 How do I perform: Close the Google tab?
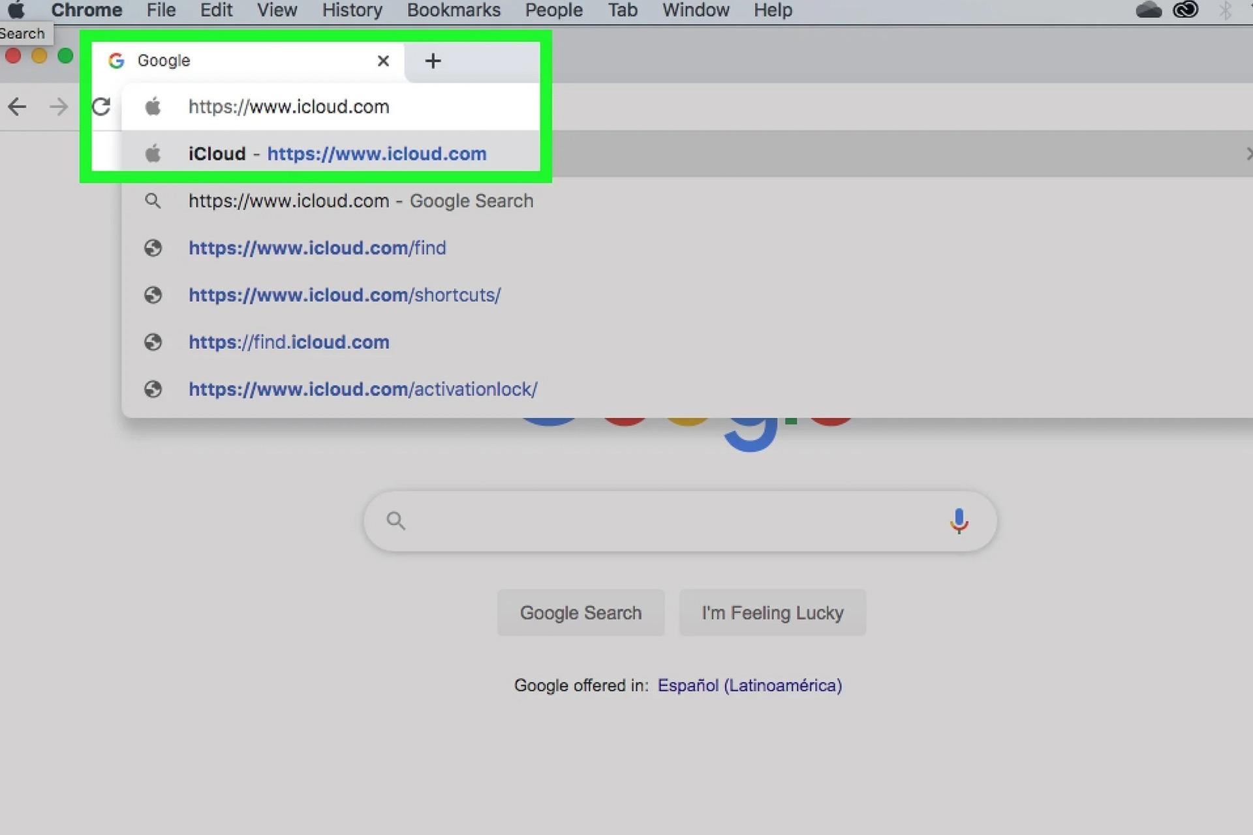point(383,61)
